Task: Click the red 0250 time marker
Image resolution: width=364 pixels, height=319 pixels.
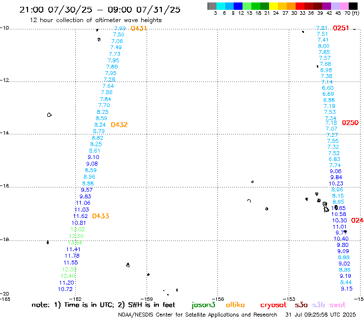Action: (350, 123)
